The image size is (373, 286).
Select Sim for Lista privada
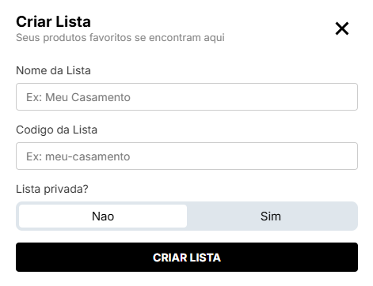271,216
